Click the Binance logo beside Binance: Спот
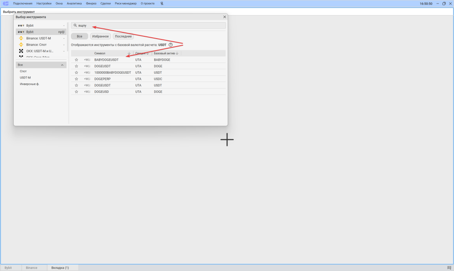454x271 pixels. click(x=21, y=45)
